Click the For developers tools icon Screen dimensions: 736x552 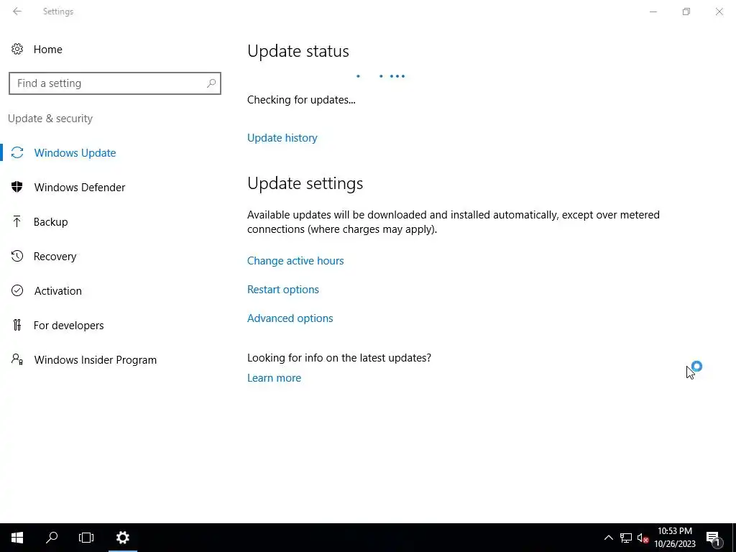[17, 325]
